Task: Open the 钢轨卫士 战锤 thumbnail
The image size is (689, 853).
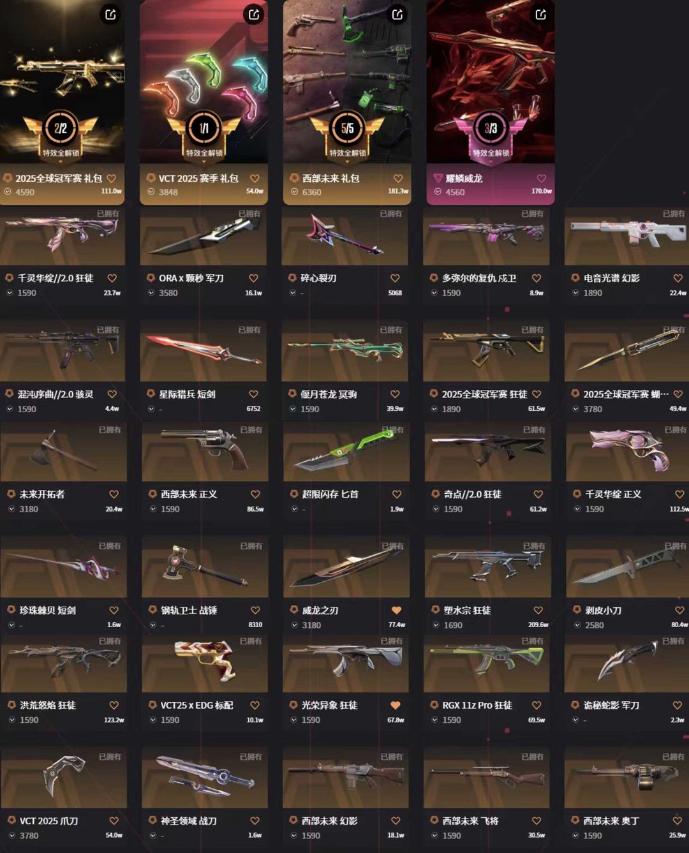Action: pyautogui.click(x=205, y=567)
